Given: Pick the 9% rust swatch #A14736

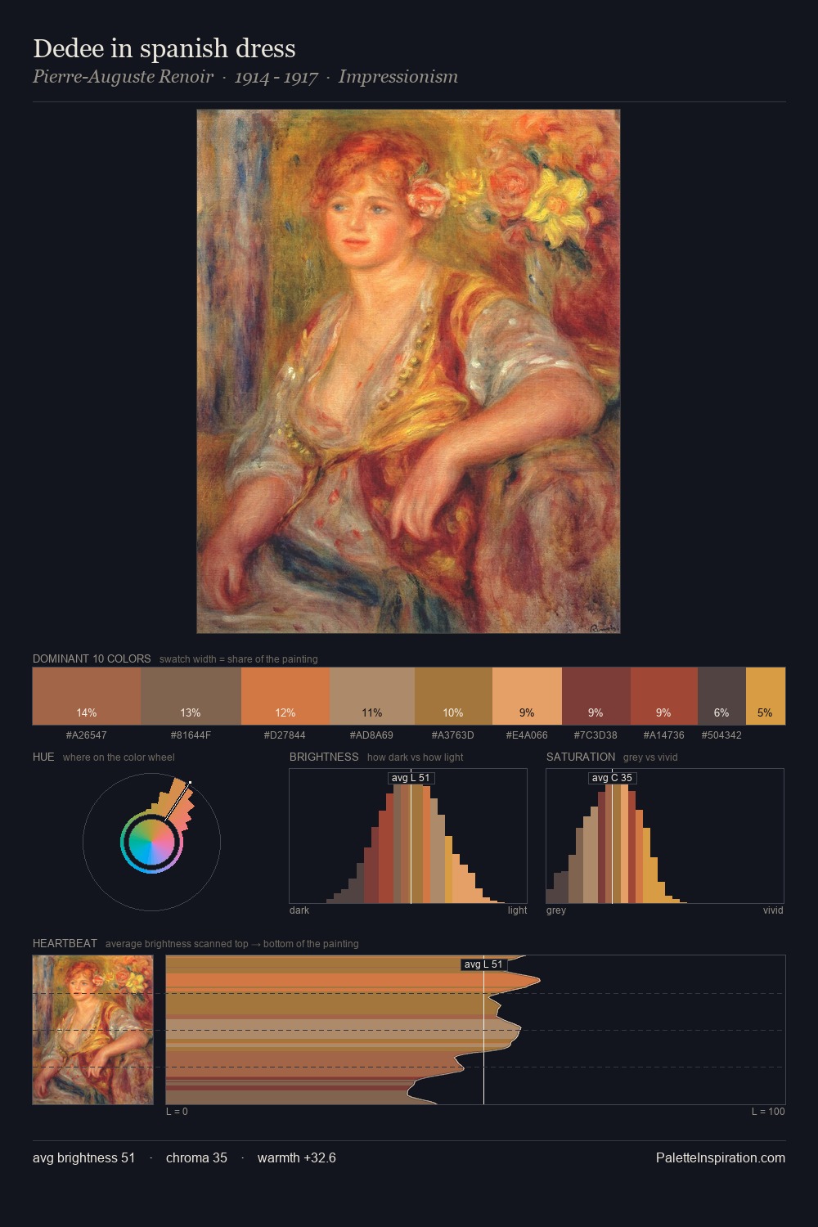Looking at the screenshot, I should pos(664,696).
